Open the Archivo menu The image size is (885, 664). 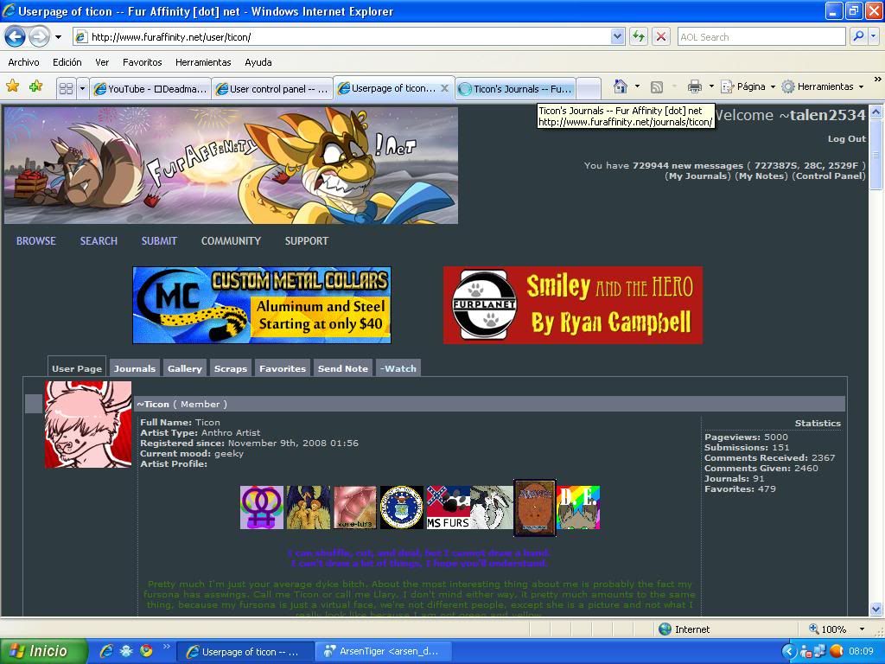click(x=23, y=62)
